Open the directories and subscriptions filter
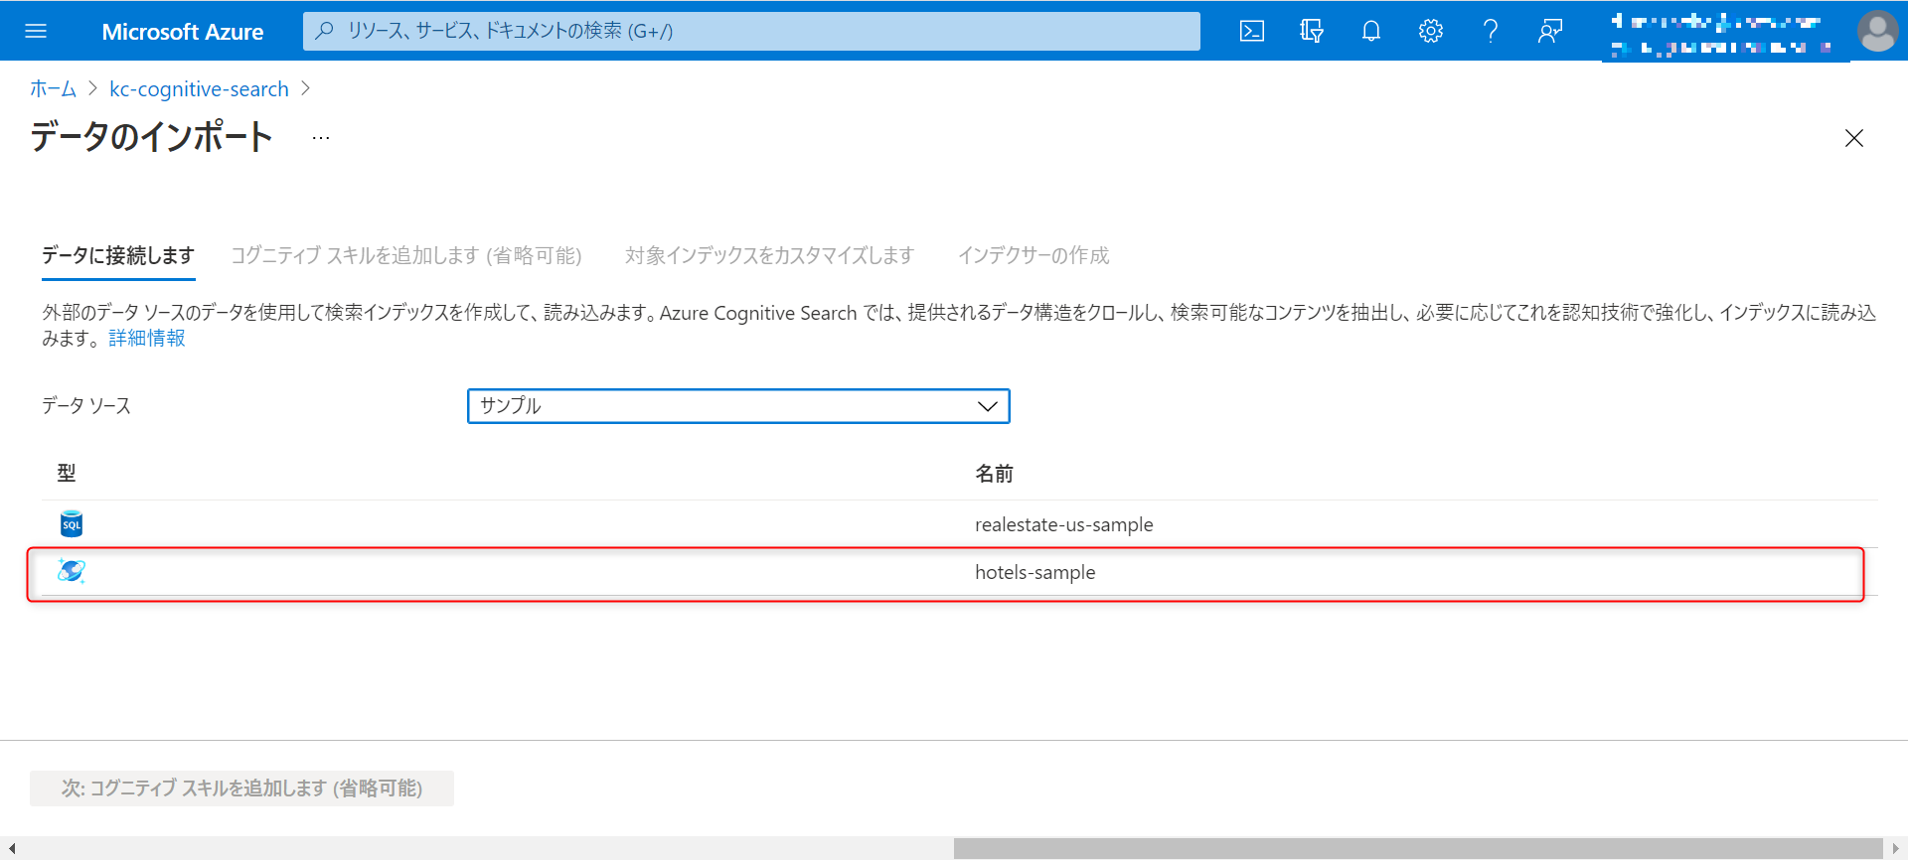 point(1312,31)
